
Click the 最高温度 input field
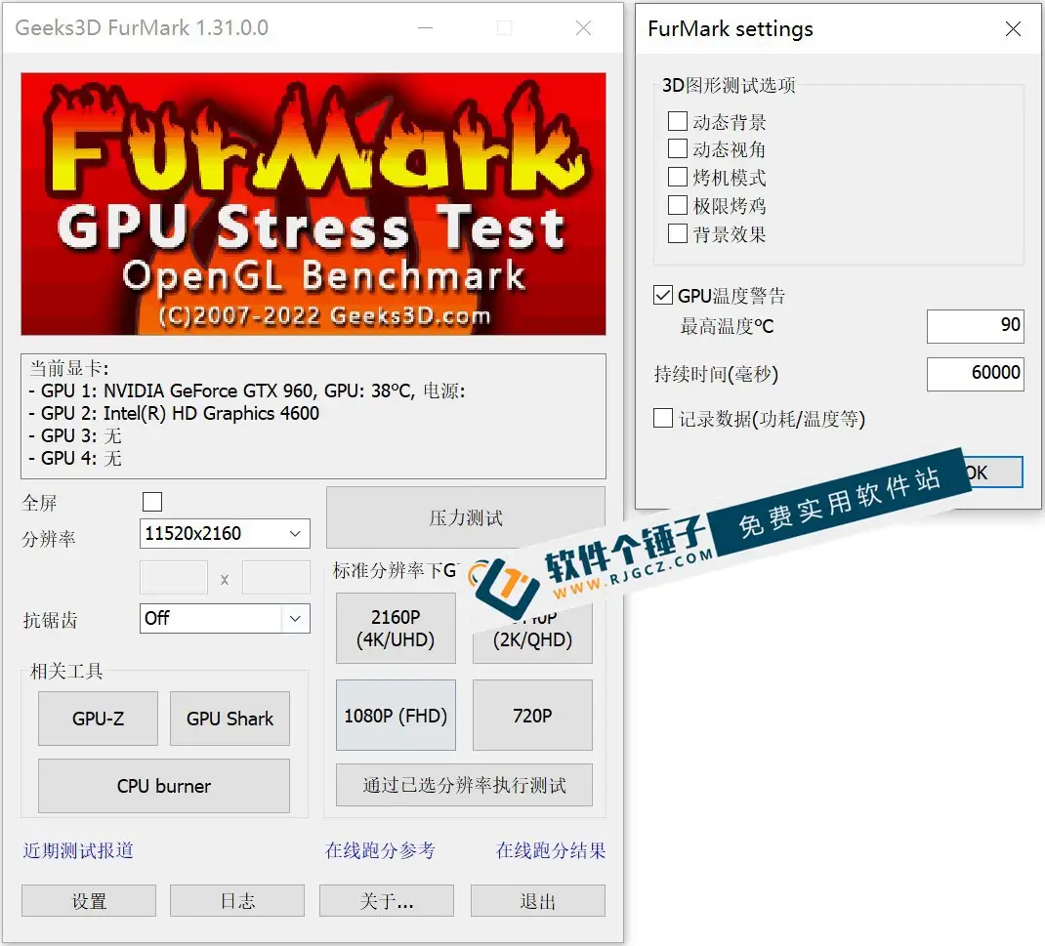(x=975, y=326)
